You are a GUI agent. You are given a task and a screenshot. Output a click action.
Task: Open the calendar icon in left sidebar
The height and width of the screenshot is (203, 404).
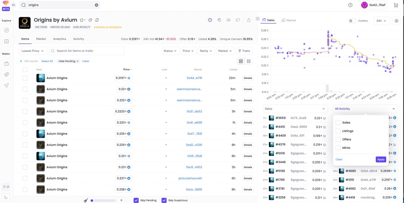click(7, 41)
